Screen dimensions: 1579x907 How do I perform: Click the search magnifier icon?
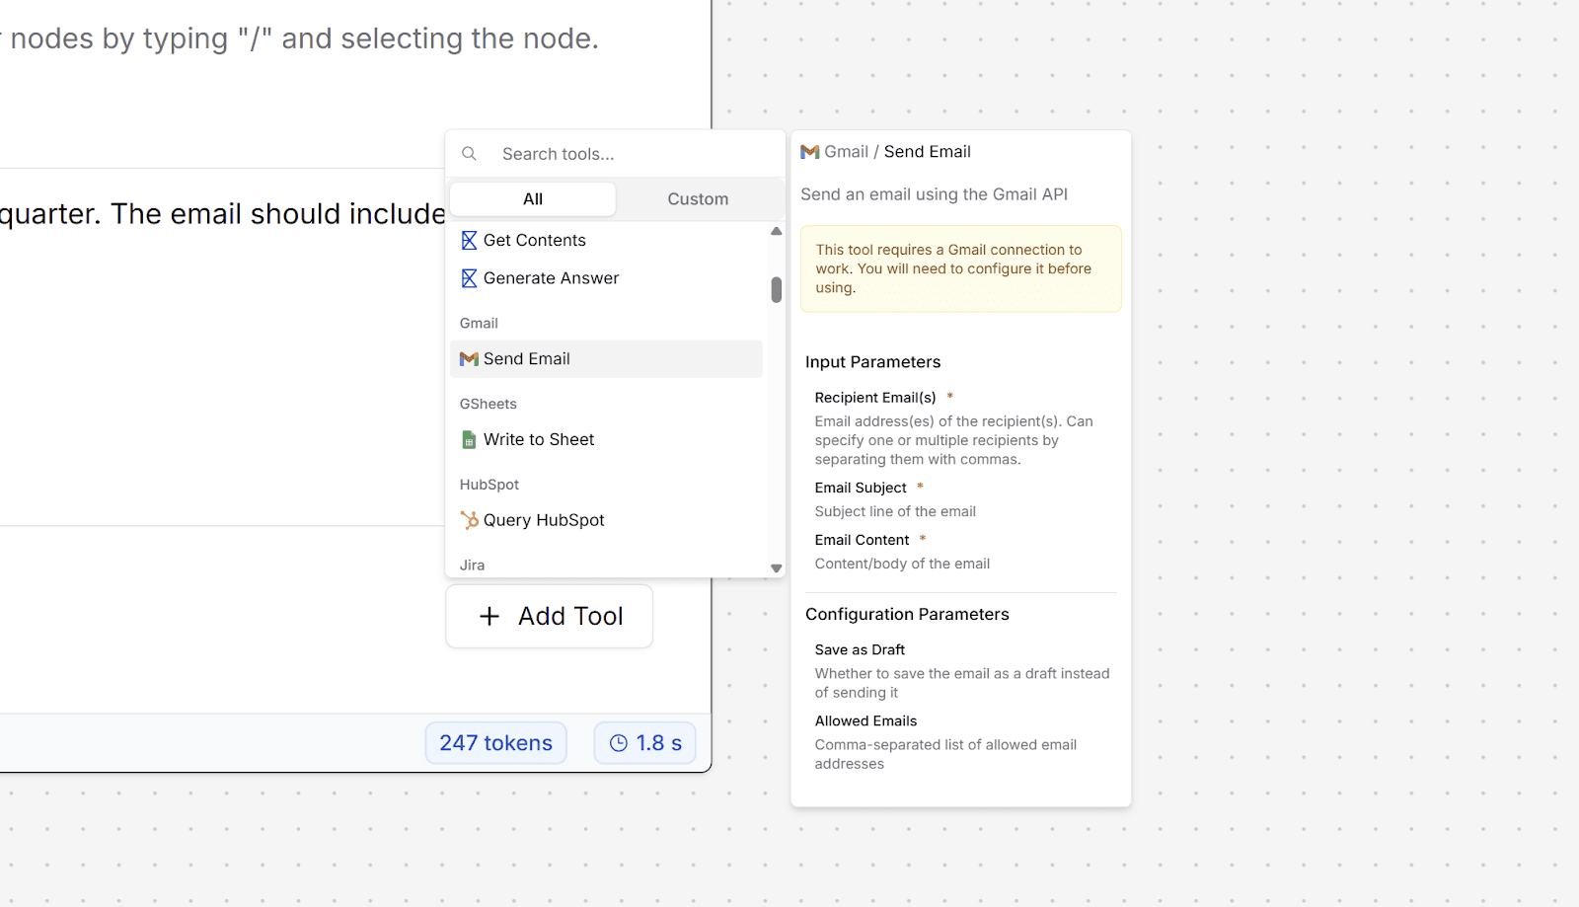coord(470,154)
